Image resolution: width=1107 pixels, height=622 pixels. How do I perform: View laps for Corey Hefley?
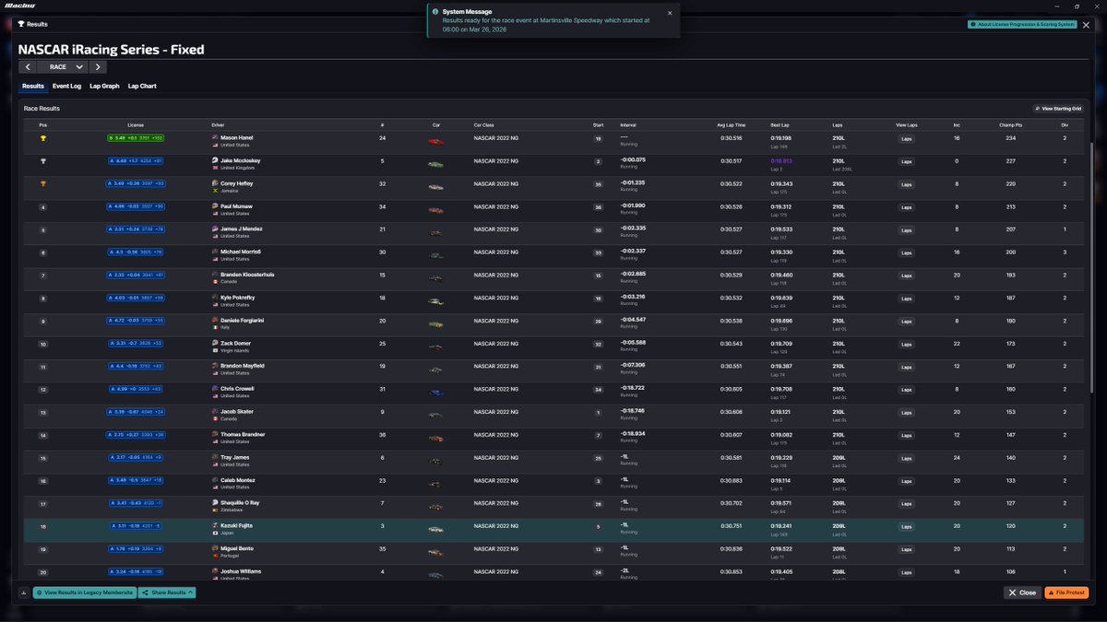(907, 184)
